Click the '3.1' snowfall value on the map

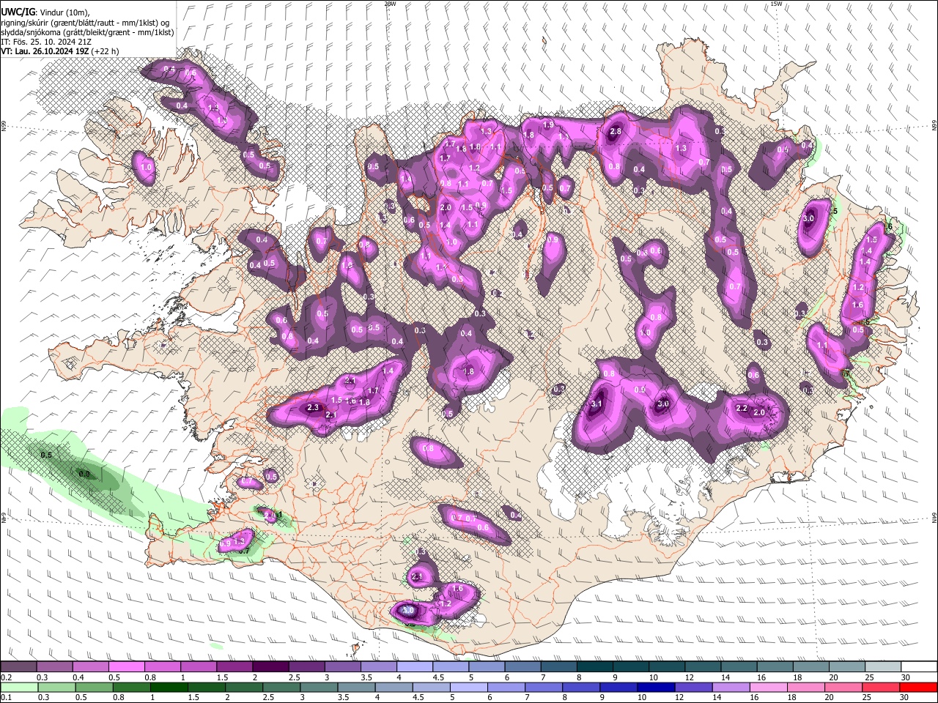tap(597, 403)
